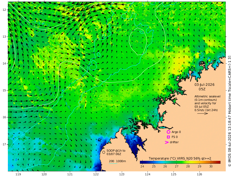The height and width of the screenshot is (179, 231).
Task: Click the magenta Argo circle legend icon
Action: pyautogui.click(x=168, y=132)
